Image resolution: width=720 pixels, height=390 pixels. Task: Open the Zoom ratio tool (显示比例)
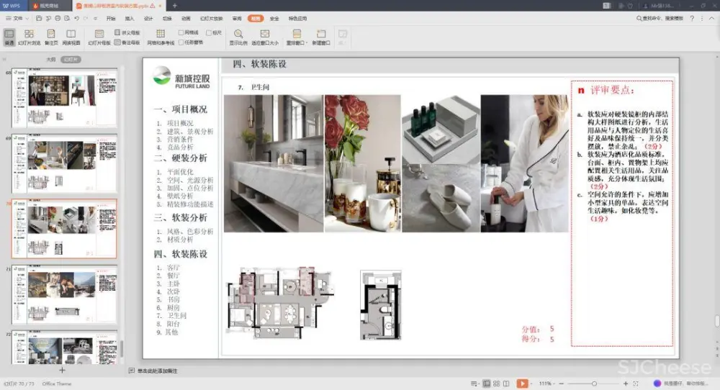(x=238, y=37)
